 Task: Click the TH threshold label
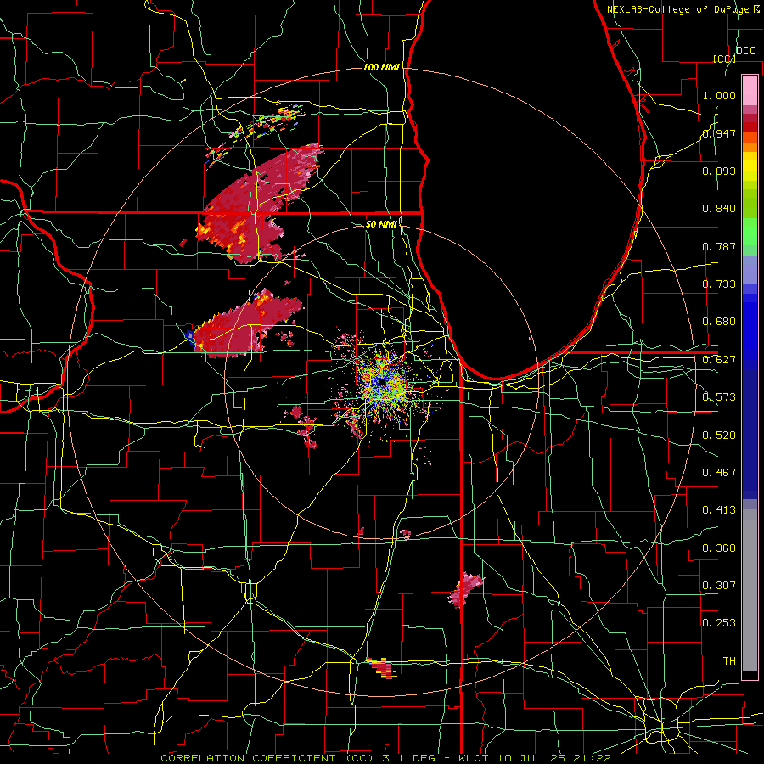(729, 661)
